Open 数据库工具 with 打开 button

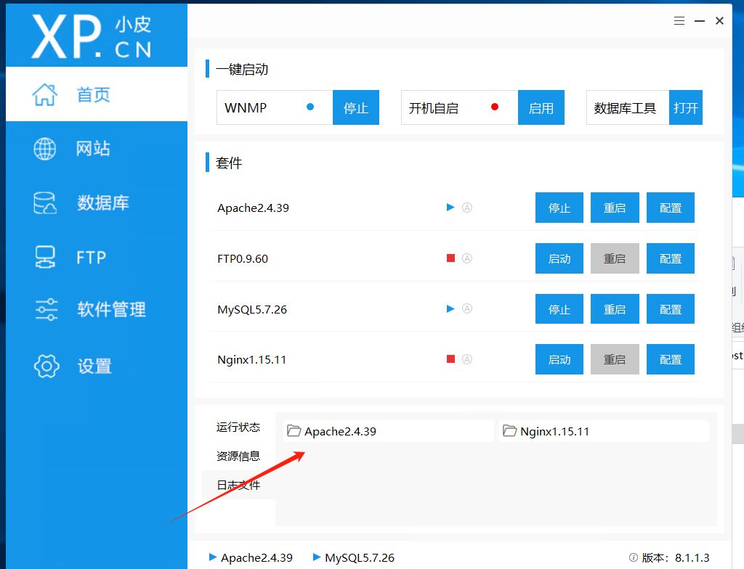coord(686,107)
